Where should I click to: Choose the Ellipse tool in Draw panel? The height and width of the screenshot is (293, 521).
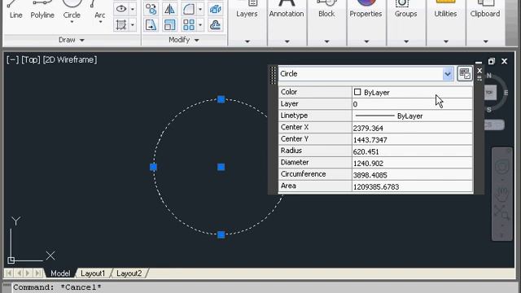click(121, 9)
